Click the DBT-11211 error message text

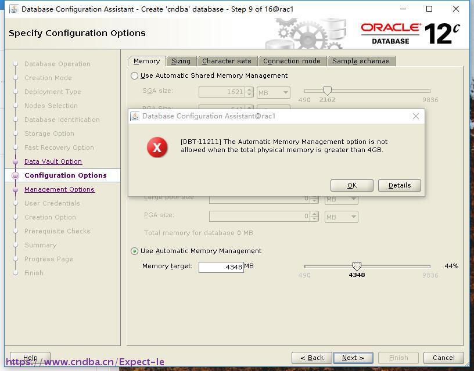pos(284,146)
